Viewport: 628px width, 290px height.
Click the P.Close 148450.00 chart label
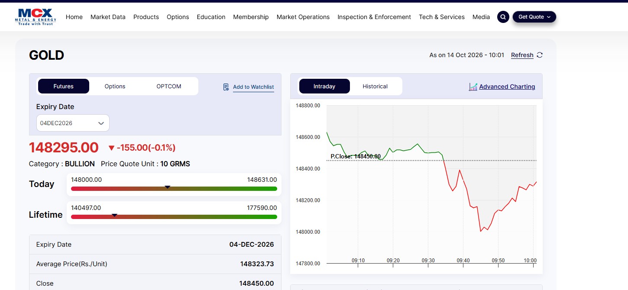pos(356,156)
